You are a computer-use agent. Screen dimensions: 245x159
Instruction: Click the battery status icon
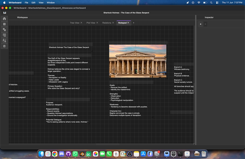tap(205, 2)
